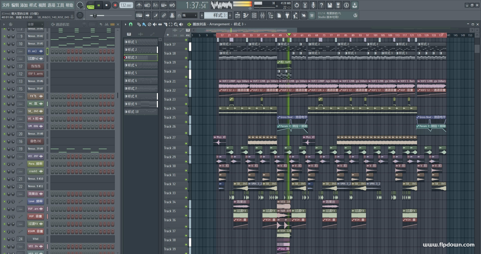Image resolution: width=481 pixels, height=254 pixels.
Task: Mute the crash1 channel green LED
Action: pyautogui.click(x=4, y=171)
